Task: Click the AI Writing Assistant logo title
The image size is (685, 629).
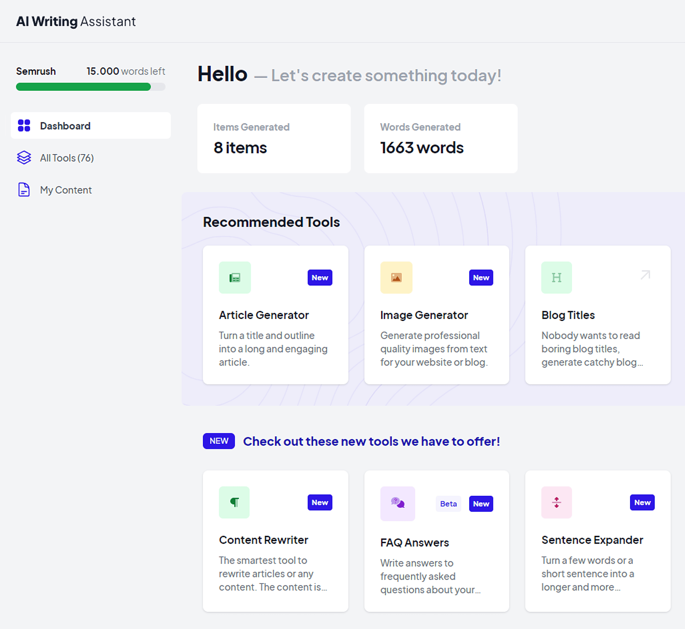Action: click(x=76, y=21)
